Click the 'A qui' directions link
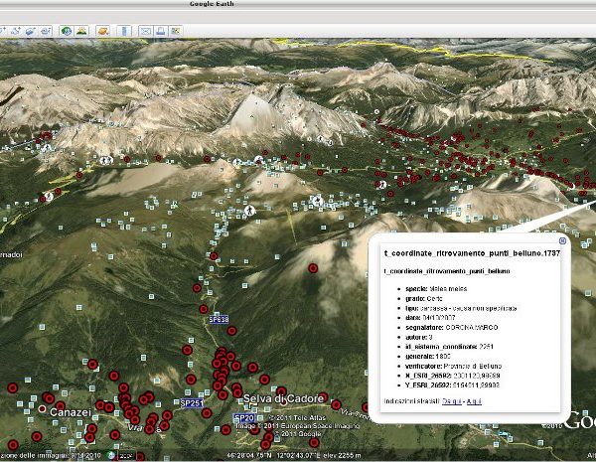Screen dimensions: 596x462 [475, 399]
